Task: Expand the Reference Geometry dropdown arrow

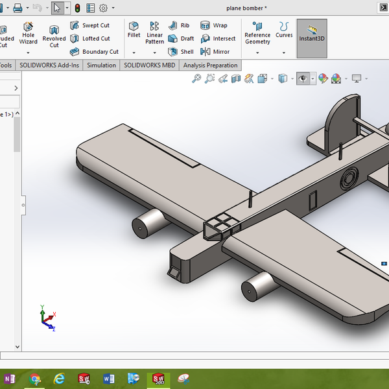Action: 257,52
